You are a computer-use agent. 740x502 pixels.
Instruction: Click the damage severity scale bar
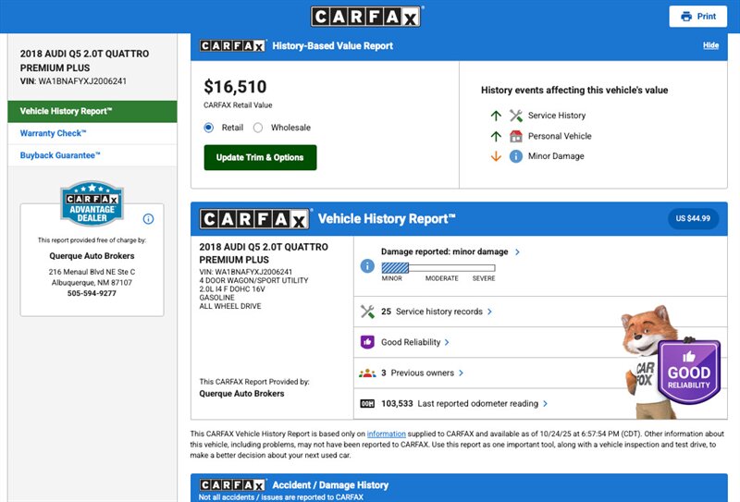coord(438,268)
